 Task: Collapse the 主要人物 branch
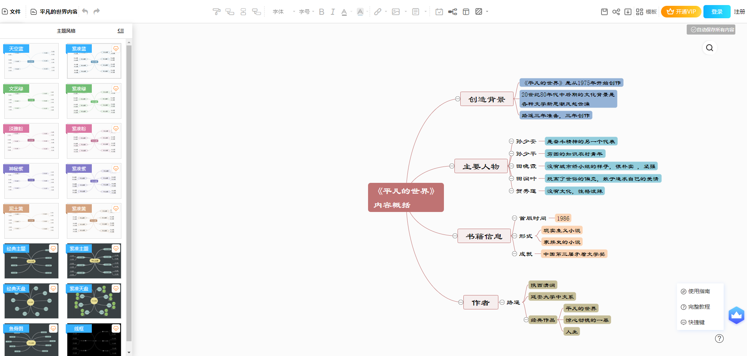tap(452, 166)
